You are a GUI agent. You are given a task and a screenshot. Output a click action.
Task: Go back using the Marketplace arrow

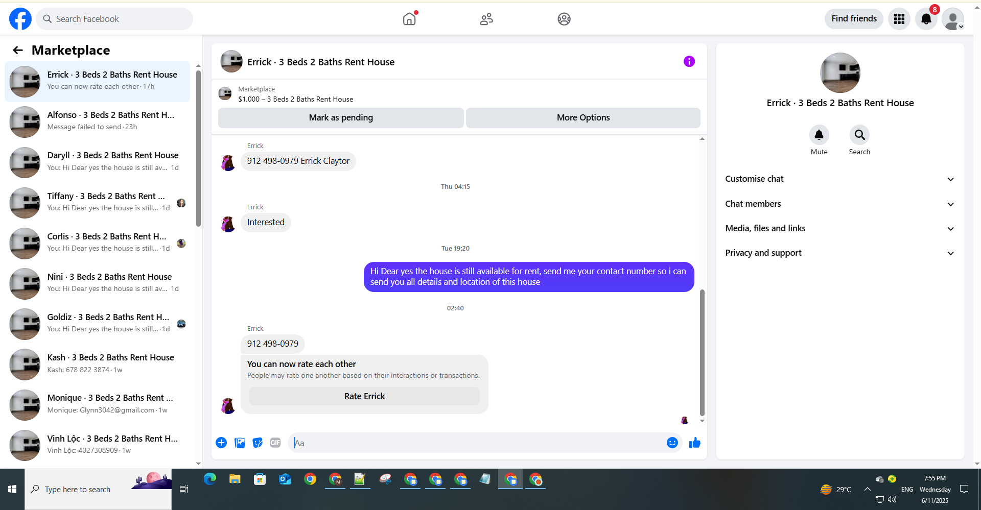pyautogui.click(x=18, y=50)
